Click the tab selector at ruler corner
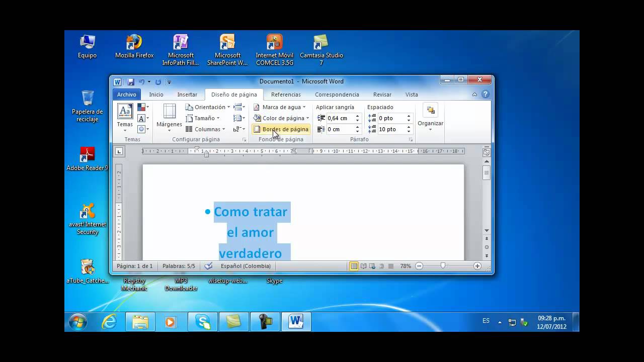The image size is (644, 362). click(x=119, y=151)
